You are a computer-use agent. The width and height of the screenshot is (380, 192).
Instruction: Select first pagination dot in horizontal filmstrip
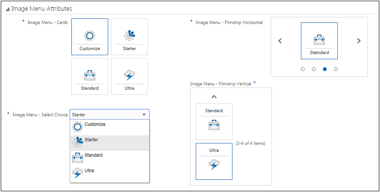tap(303, 69)
